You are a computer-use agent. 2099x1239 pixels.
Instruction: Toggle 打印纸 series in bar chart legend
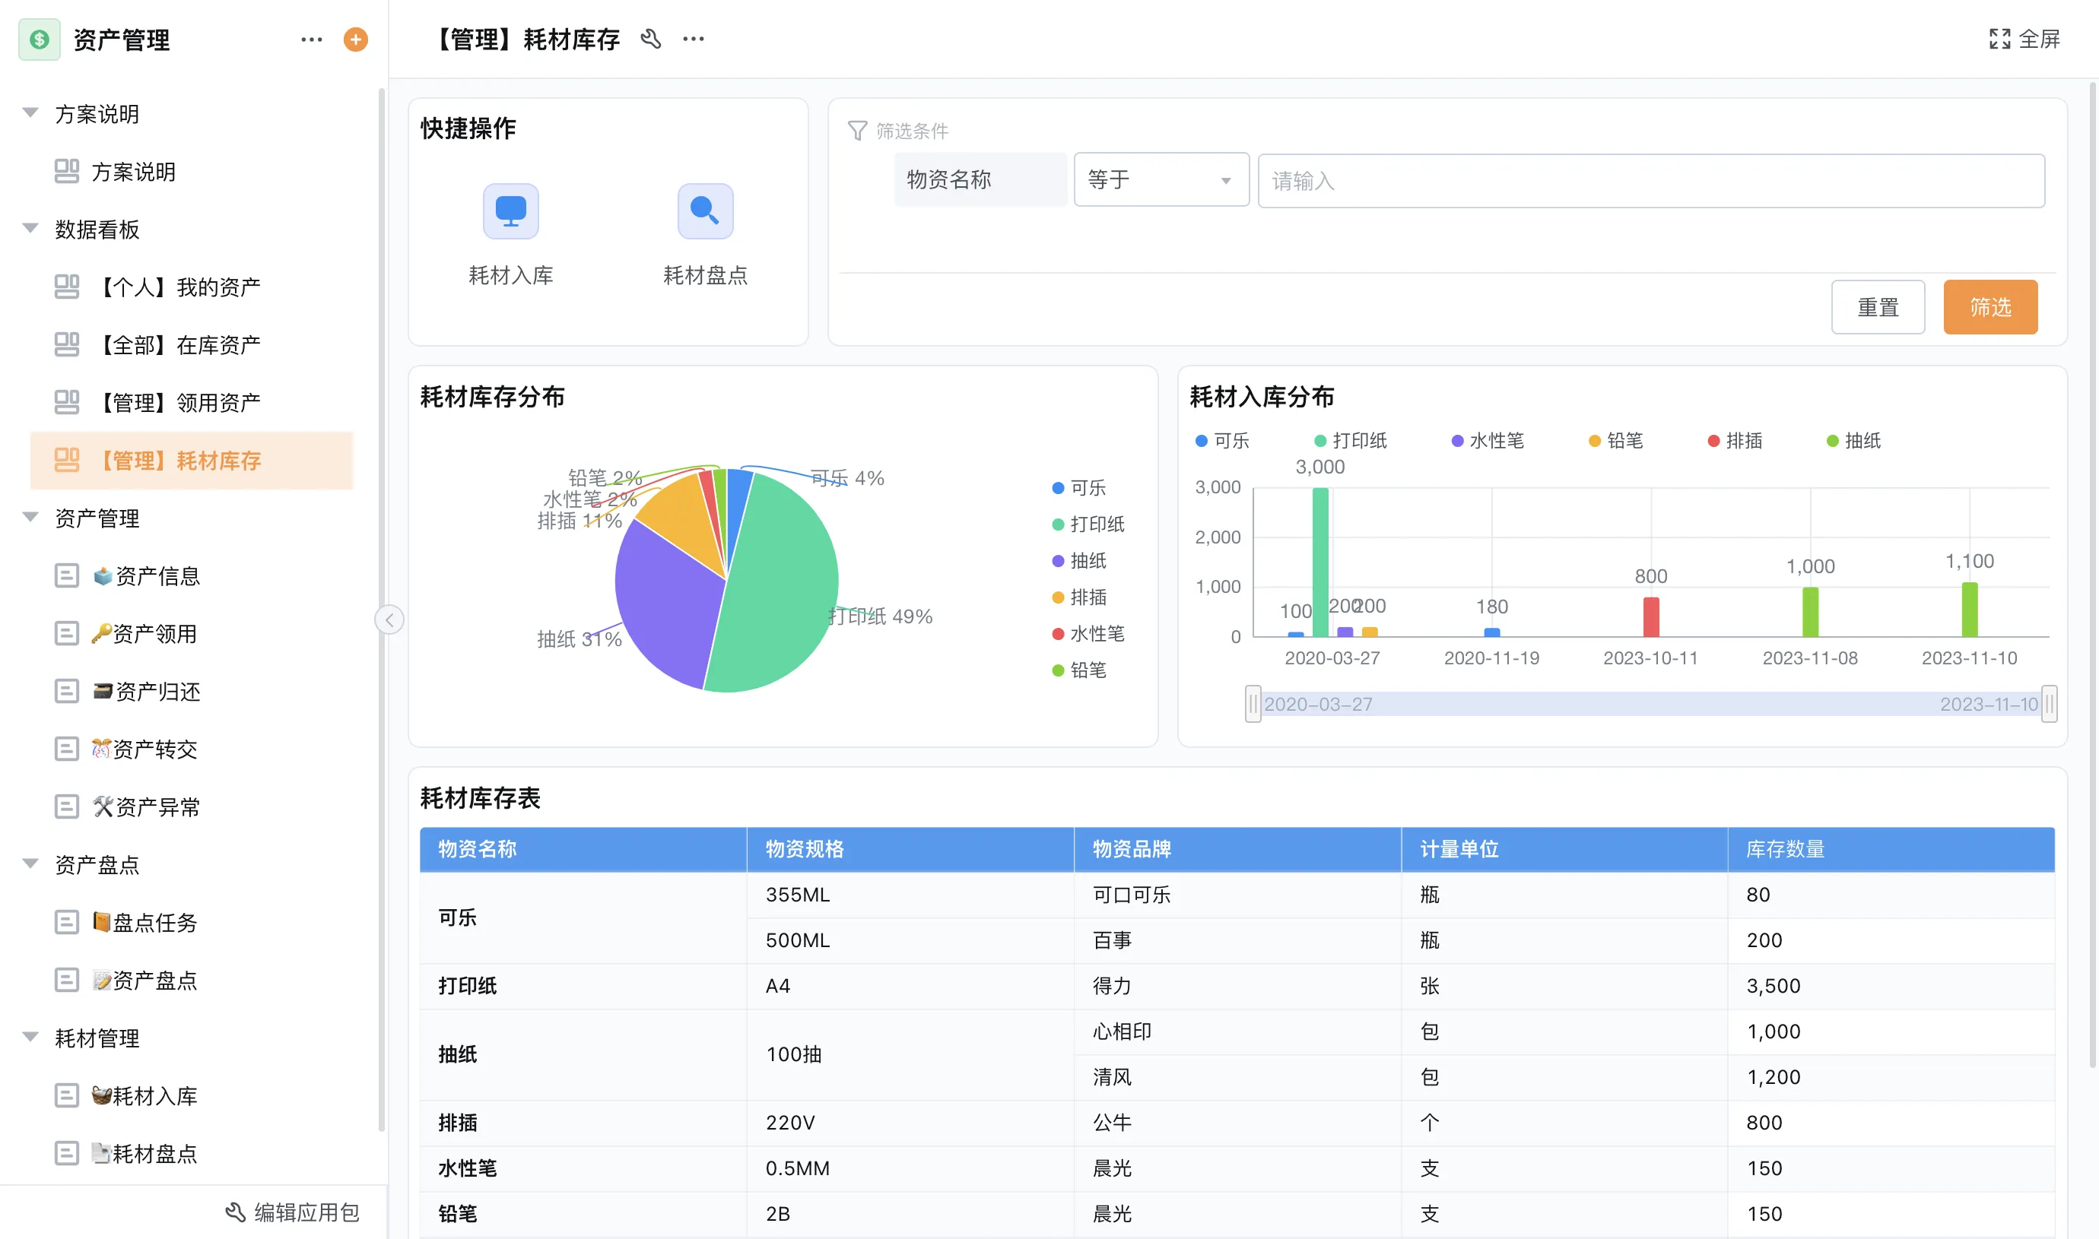1351,441
